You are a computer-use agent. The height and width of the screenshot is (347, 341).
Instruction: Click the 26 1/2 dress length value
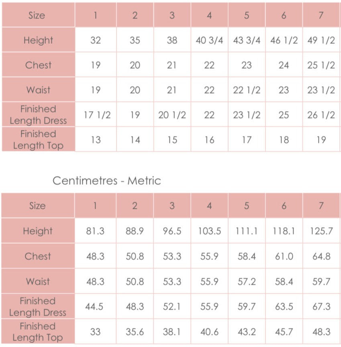321,115
